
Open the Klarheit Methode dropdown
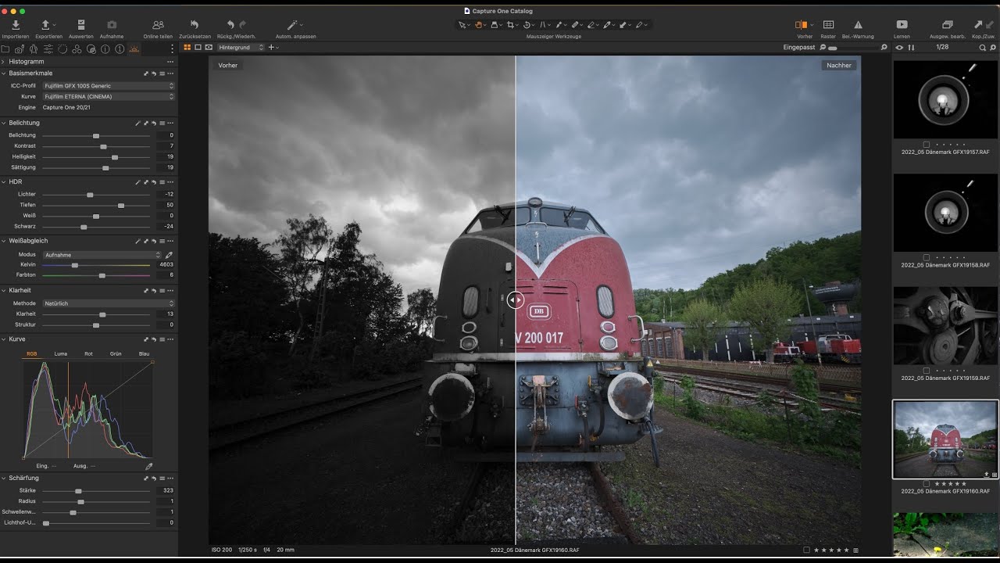click(x=109, y=303)
